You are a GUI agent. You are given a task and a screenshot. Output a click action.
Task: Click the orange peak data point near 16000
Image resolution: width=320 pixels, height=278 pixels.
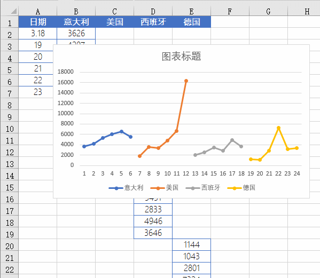186,81
